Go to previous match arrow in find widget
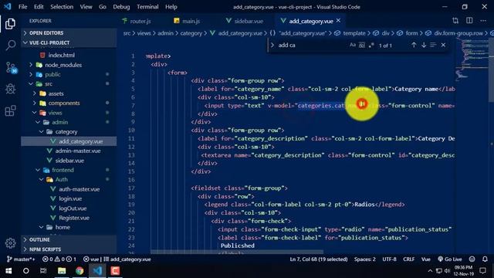 pyautogui.click(x=414, y=45)
